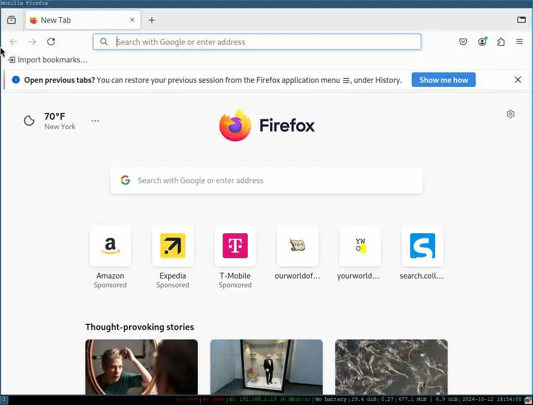533x405 pixels.
Task: Open the Extensions puzzle icon
Action: (x=501, y=42)
